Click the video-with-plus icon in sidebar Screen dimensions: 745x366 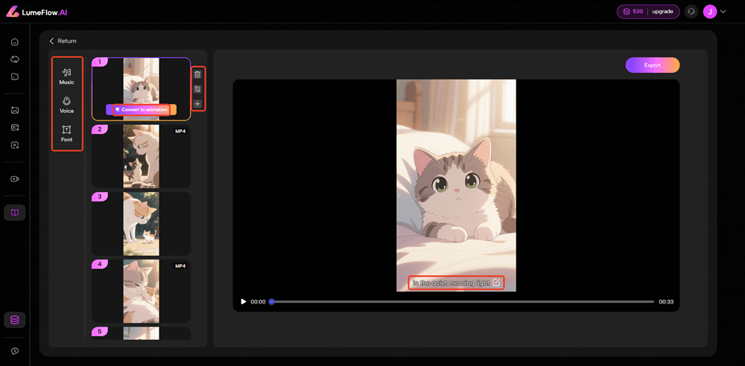tap(15, 145)
